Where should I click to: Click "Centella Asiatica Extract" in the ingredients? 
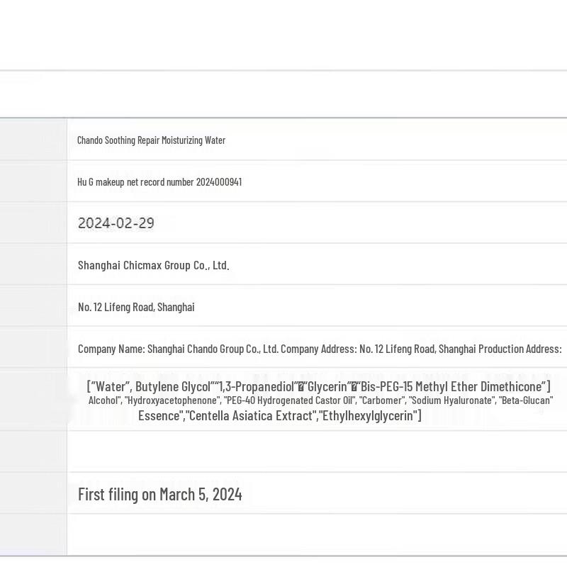252,416
